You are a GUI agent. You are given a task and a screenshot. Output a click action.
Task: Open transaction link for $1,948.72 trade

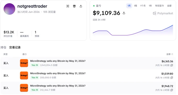[172, 90]
